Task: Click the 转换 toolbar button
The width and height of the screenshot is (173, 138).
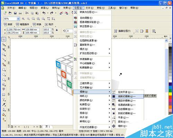Action: (x=37, y=24)
